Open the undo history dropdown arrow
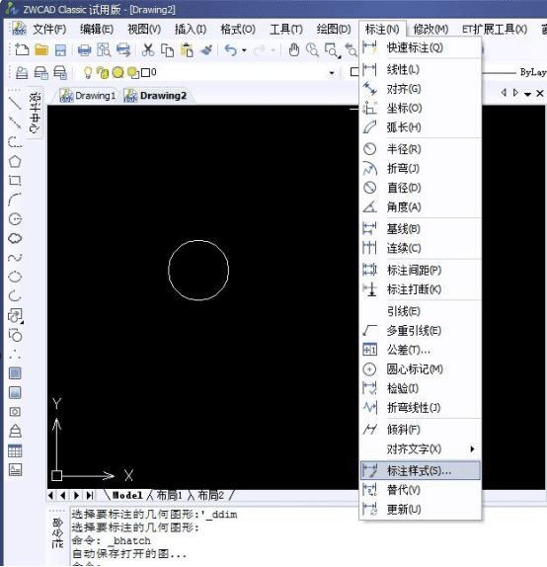Screen dimensions: 547x567 click(x=245, y=50)
